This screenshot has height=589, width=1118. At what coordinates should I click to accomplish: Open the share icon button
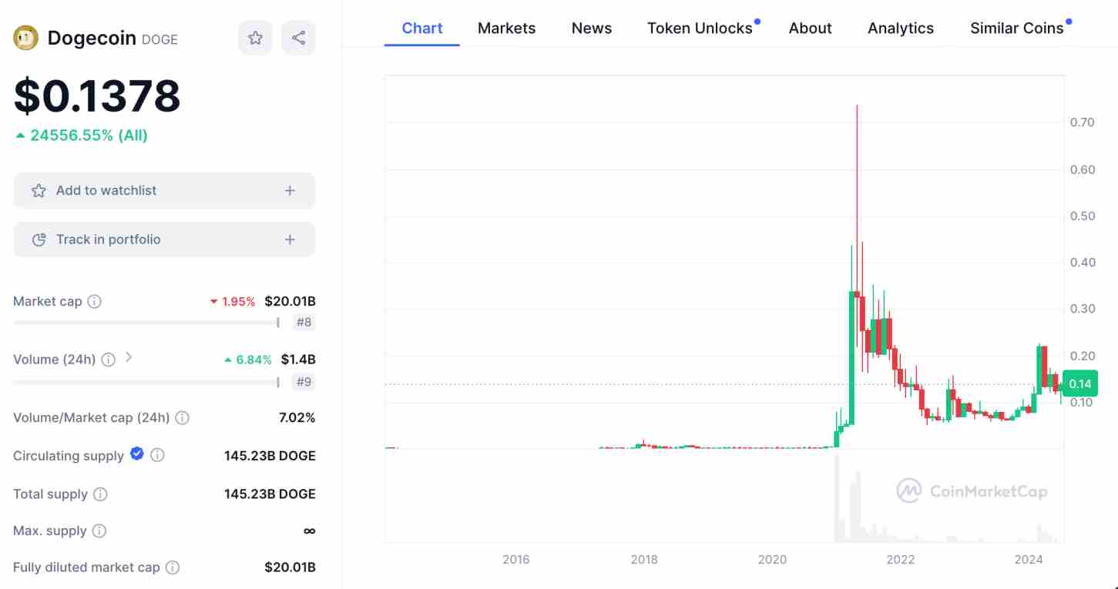click(x=298, y=38)
